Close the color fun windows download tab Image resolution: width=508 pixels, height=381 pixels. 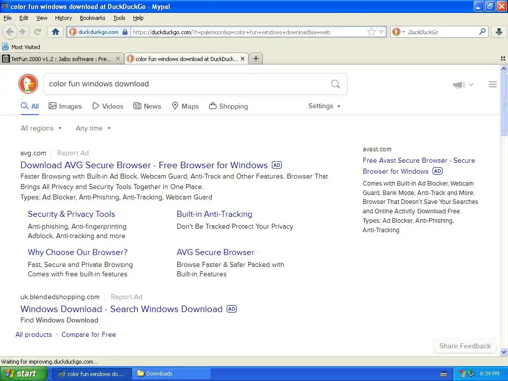(x=242, y=59)
